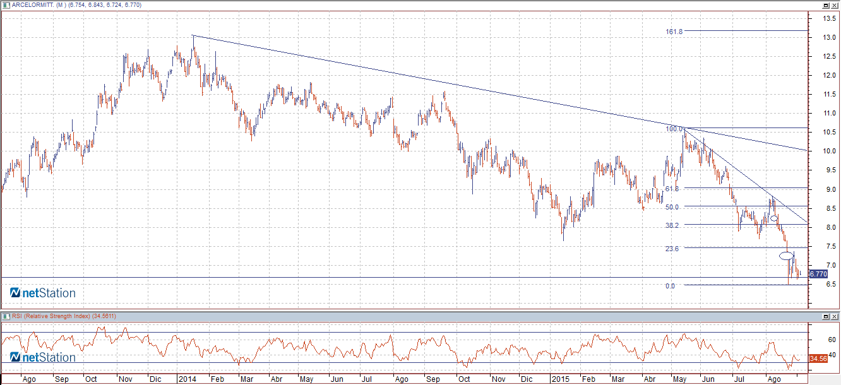Select the 0.0 Fibonacci base label
The width and height of the screenshot is (841, 385).
pyautogui.click(x=670, y=286)
